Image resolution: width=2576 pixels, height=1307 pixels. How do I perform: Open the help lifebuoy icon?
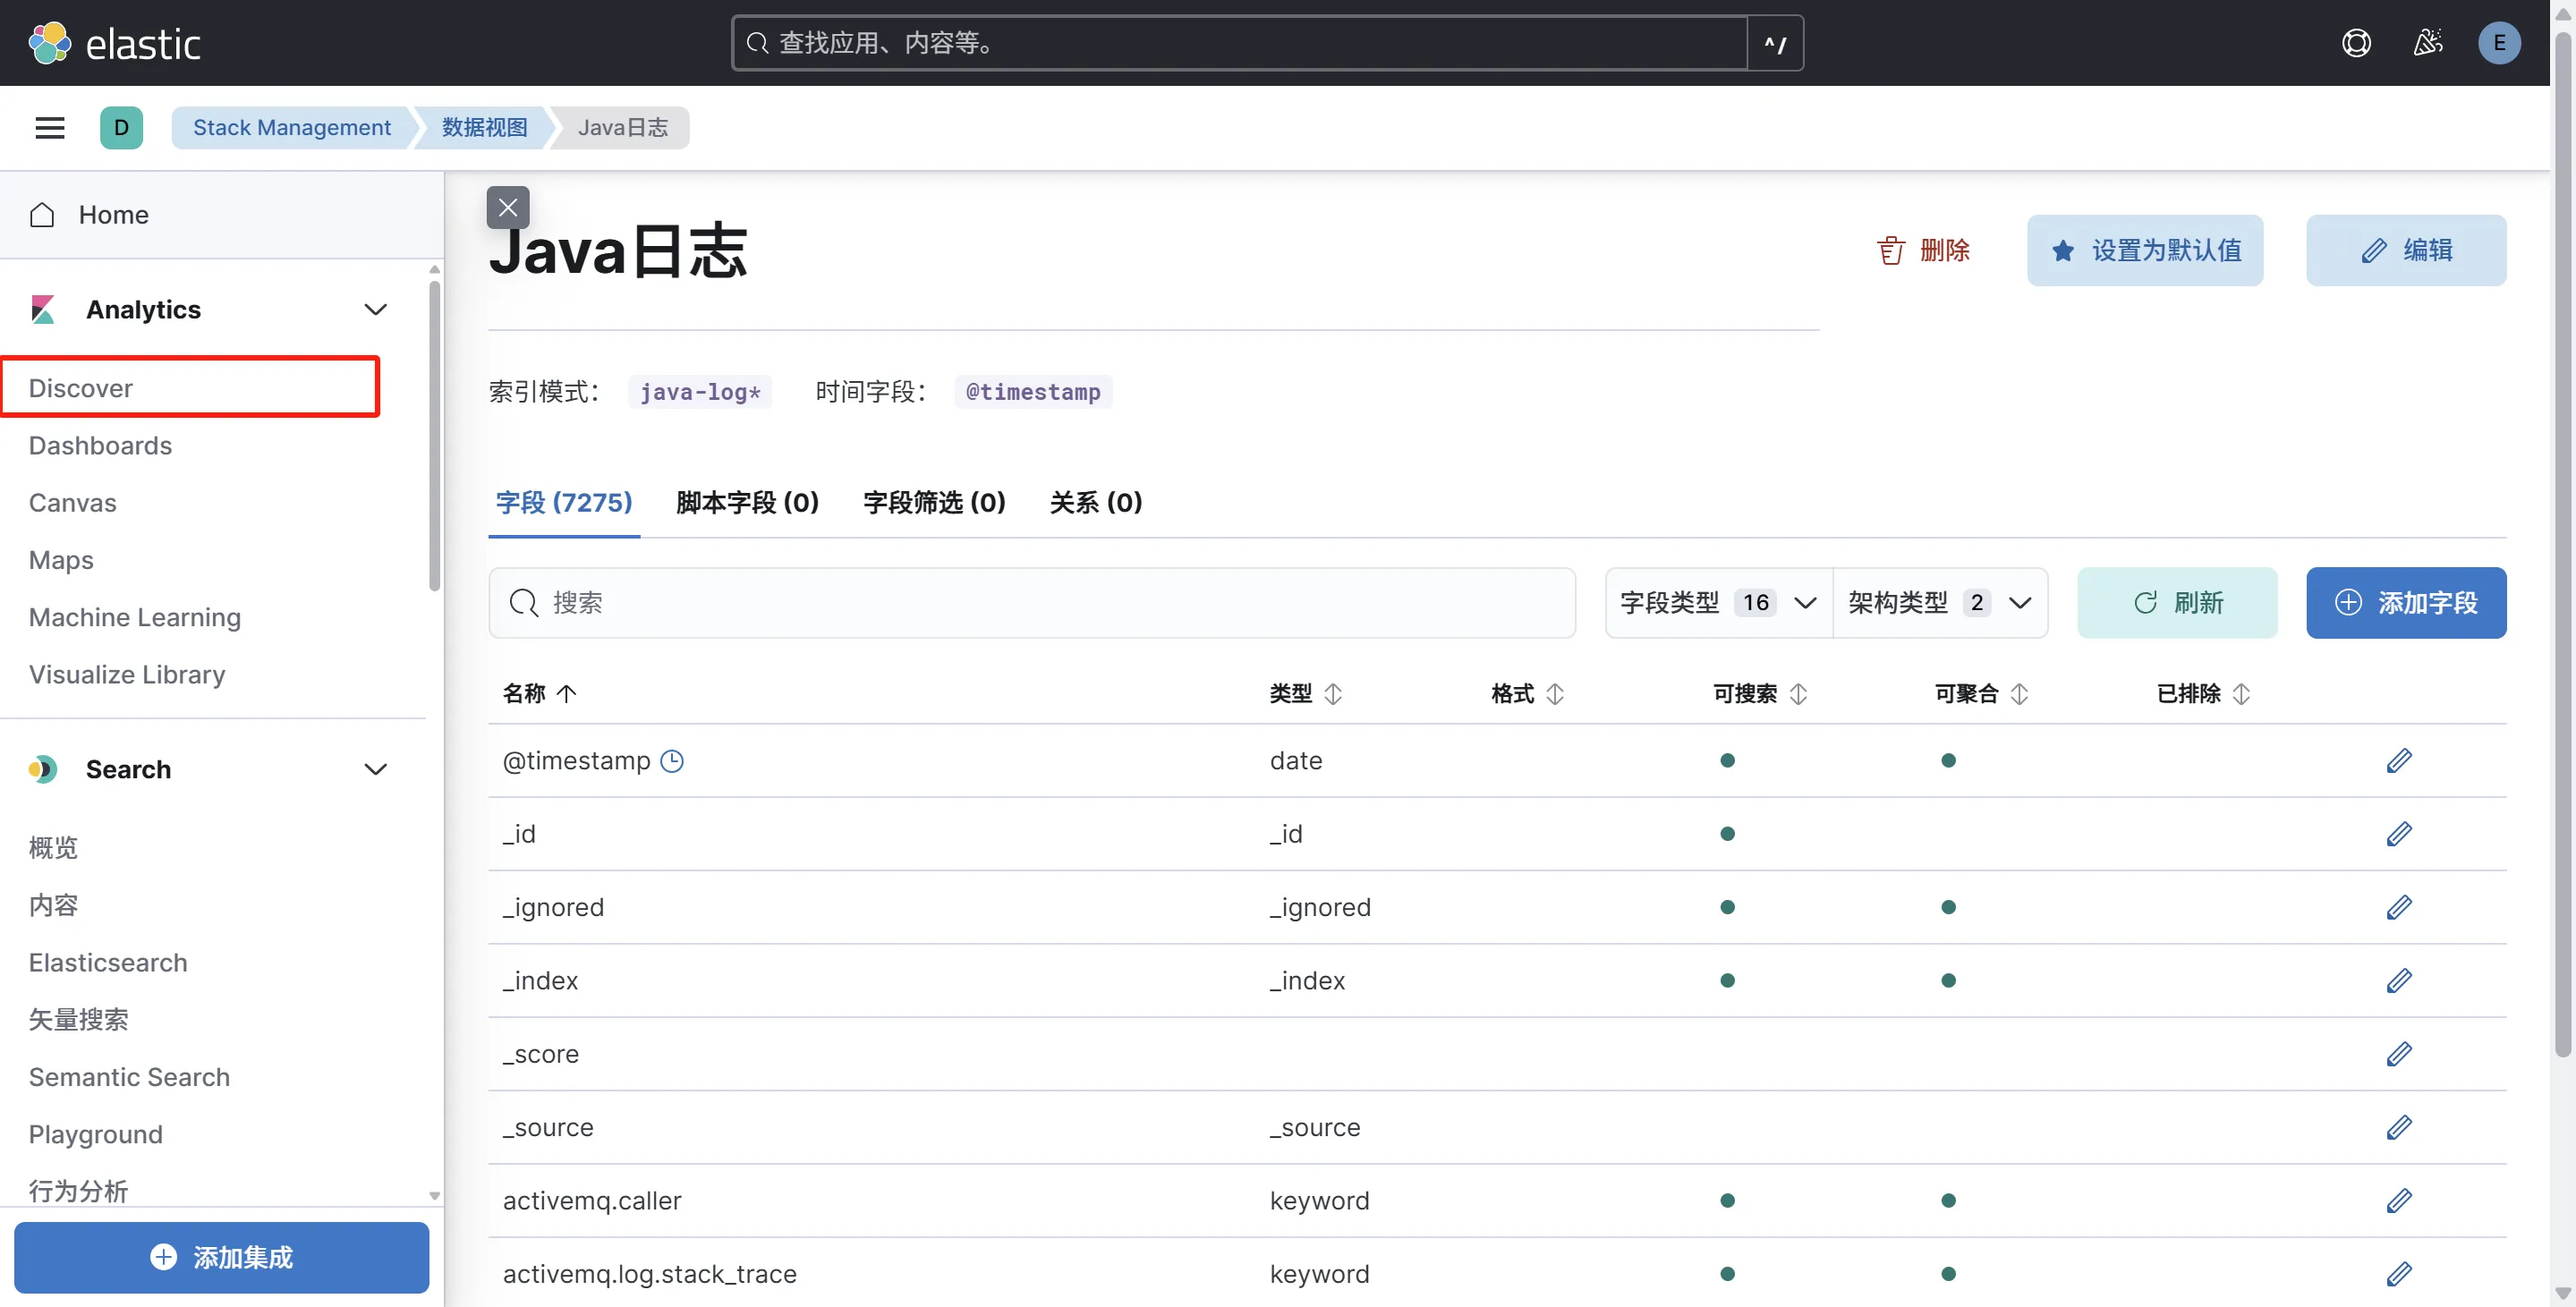coord(2356,43)
